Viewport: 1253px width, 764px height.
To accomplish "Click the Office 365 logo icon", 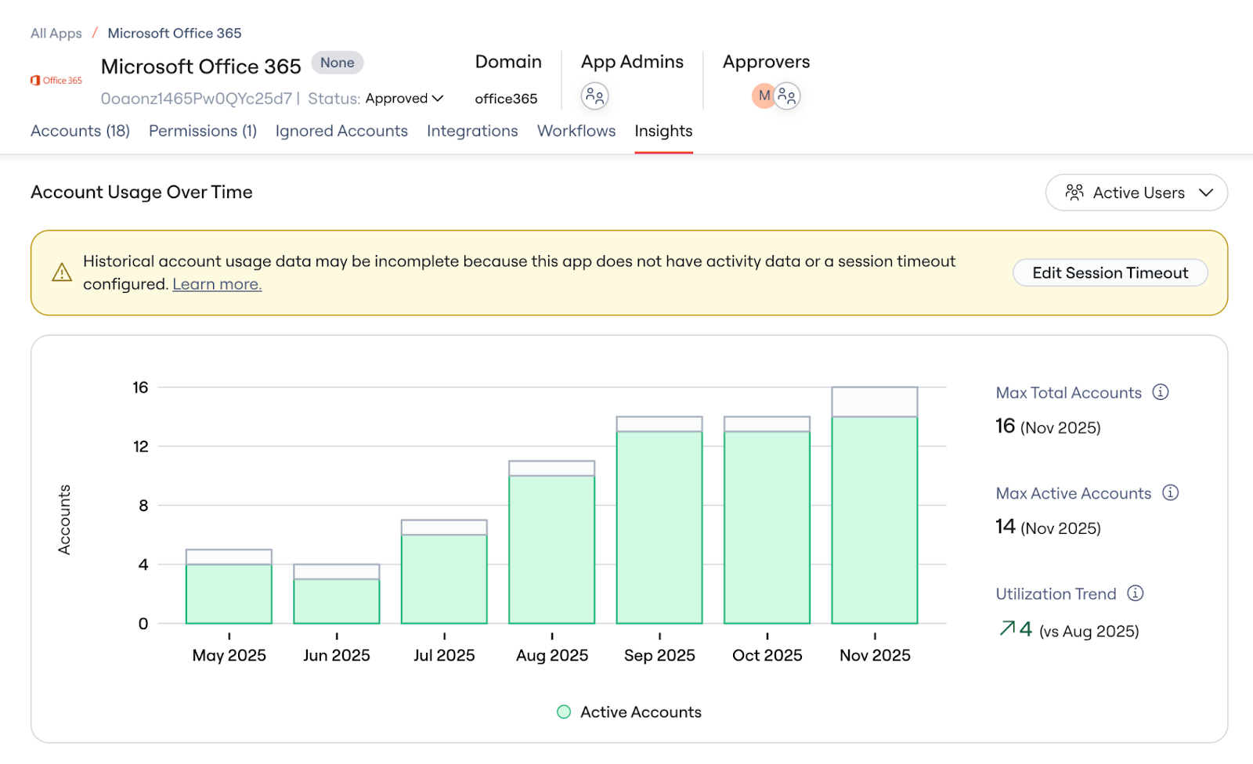I will click(x=56, y=80).
